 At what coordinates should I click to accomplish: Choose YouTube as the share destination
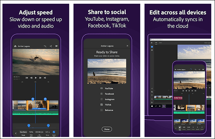click(x=109, y=88)
